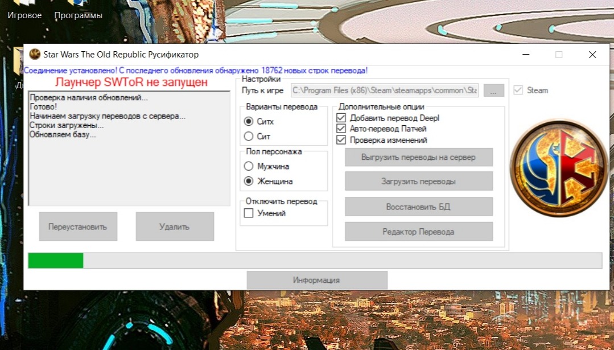Click the Путь к игре label
The height and width of the screenshot is (350, 614).
[x=262, y=90]
